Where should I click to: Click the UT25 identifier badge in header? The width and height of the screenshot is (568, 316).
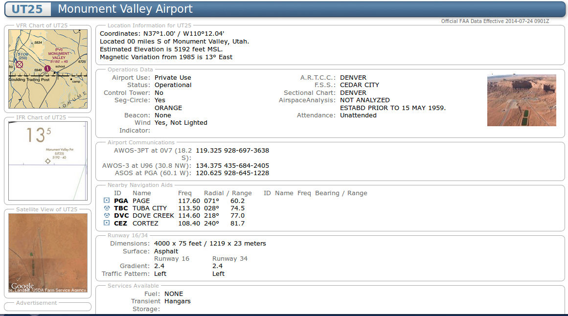(30, 9)
